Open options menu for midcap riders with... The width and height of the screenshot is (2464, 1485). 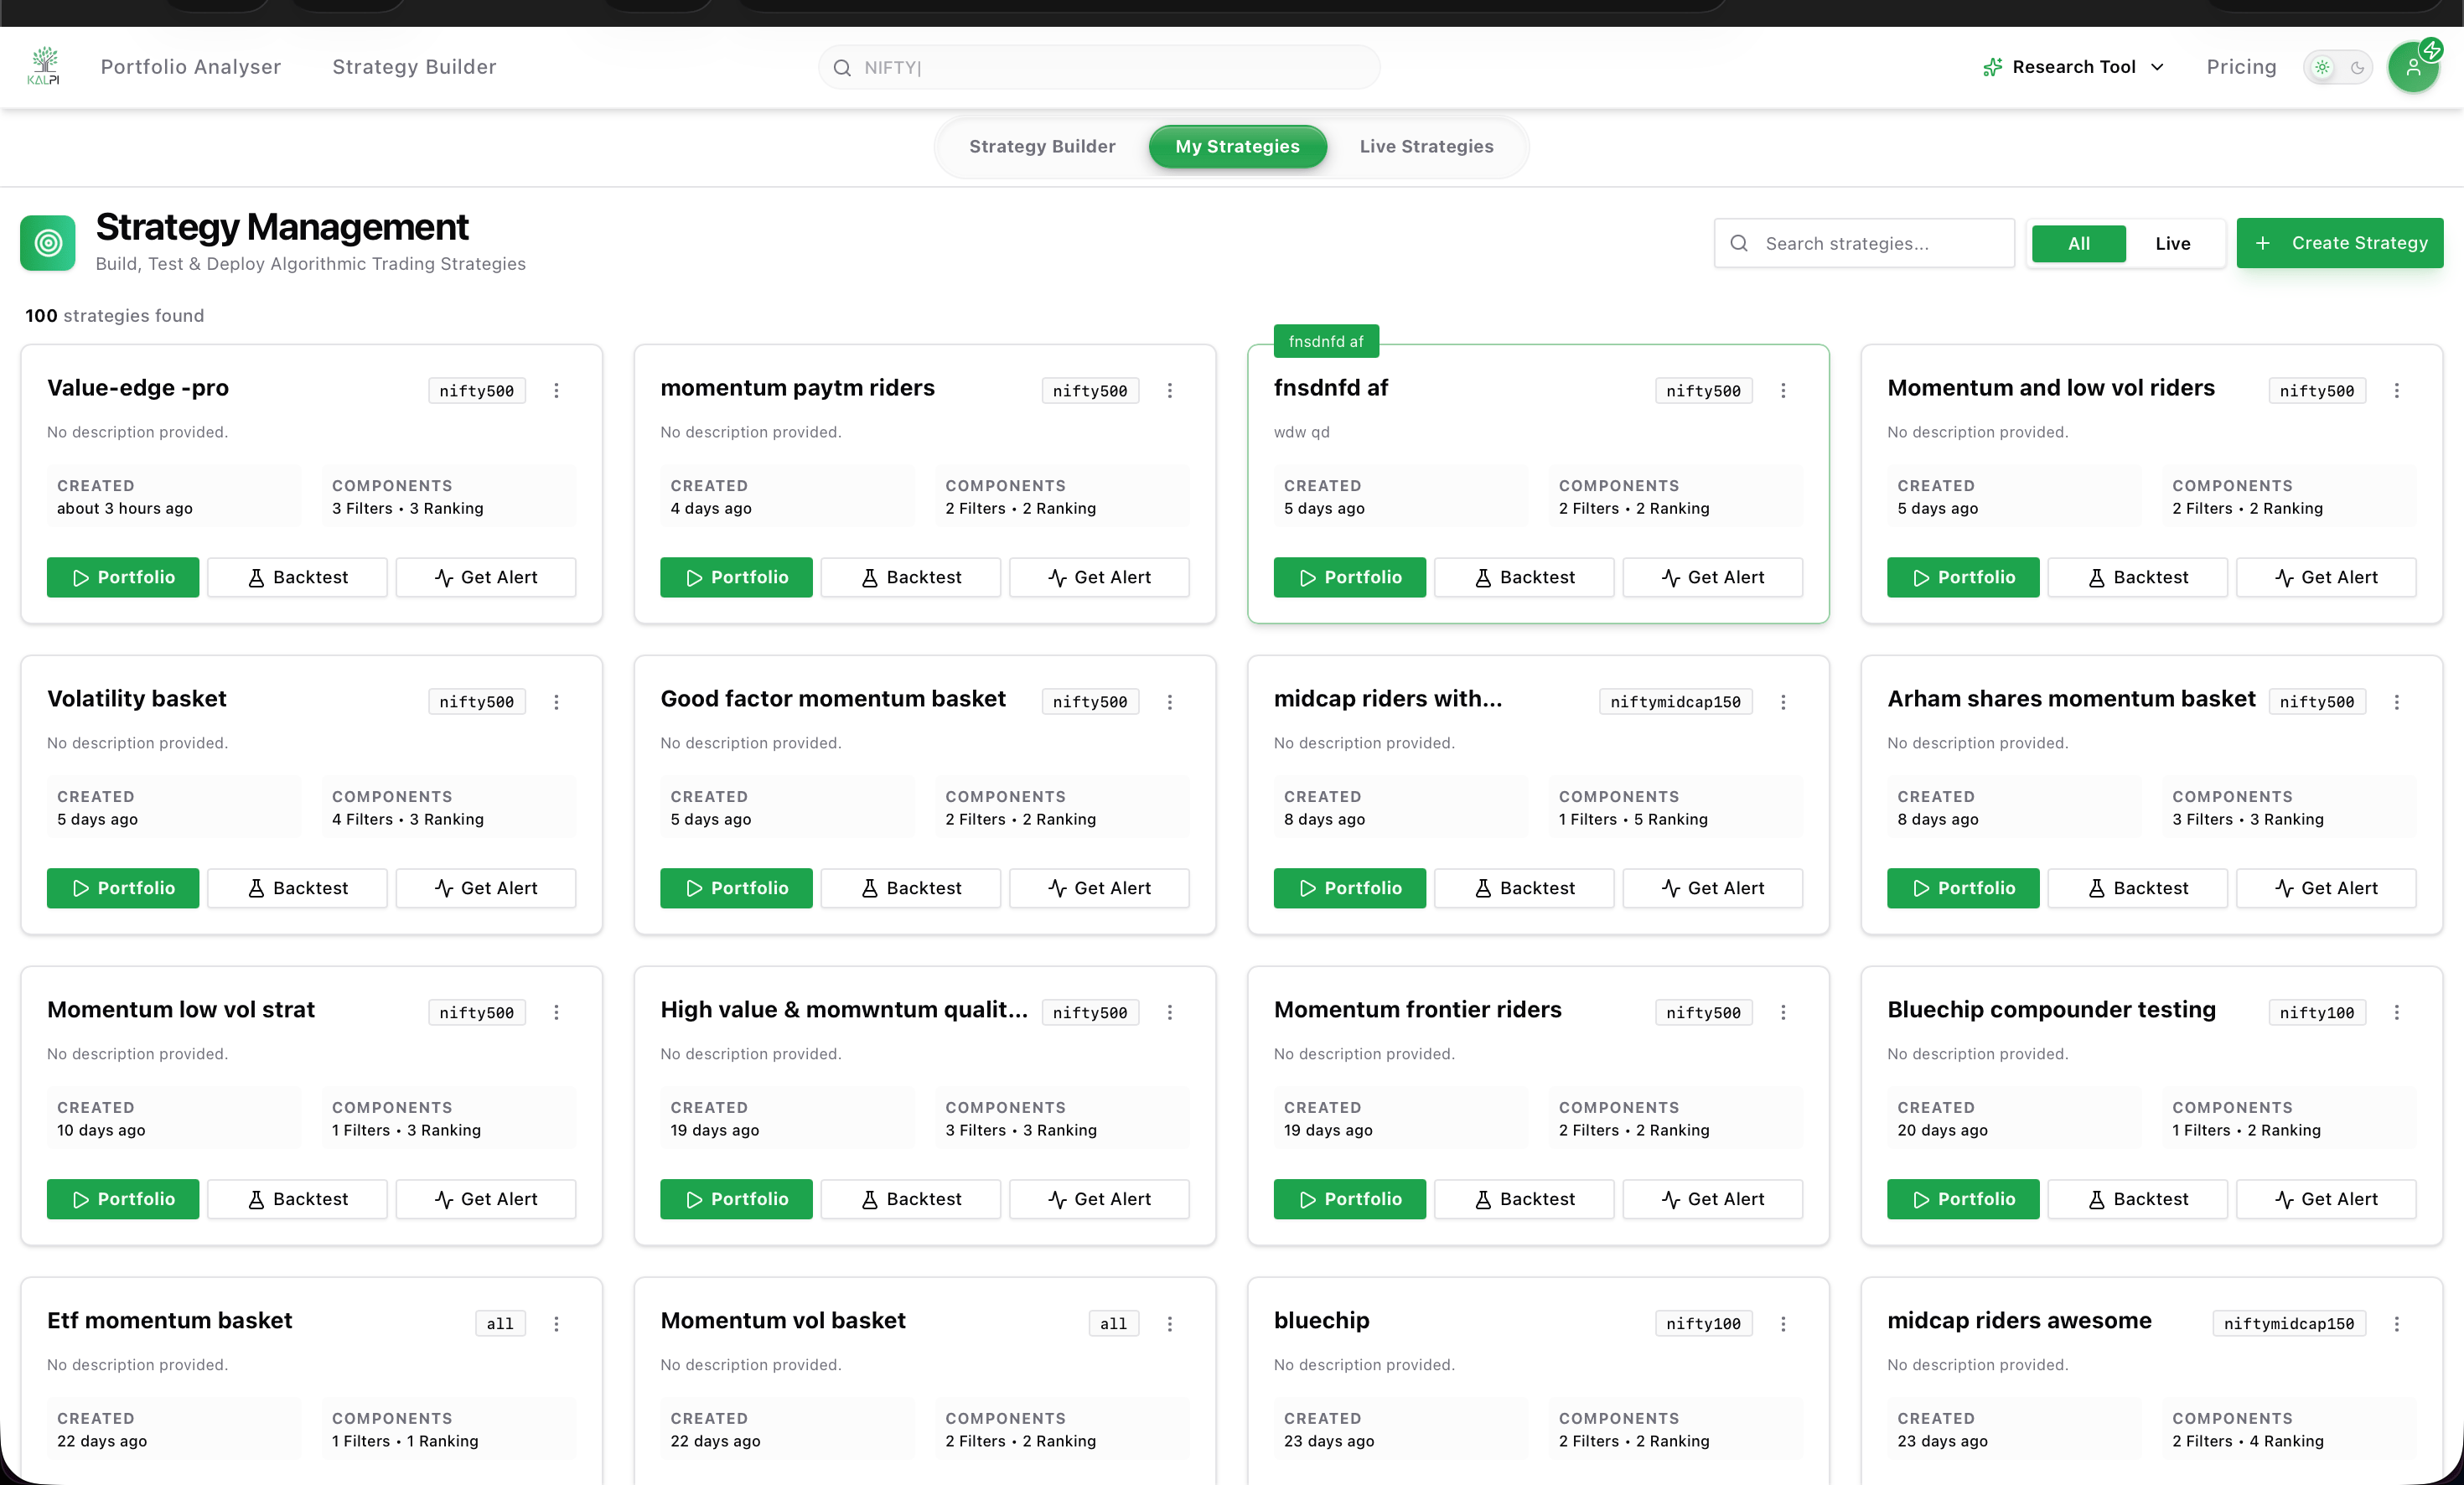pyautogui.click(x=1783, y=702)
